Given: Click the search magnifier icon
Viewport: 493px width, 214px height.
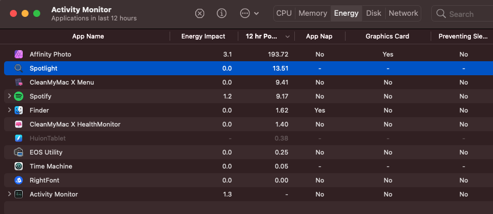Looking at the screenshot, I should [x=441, y=13].
